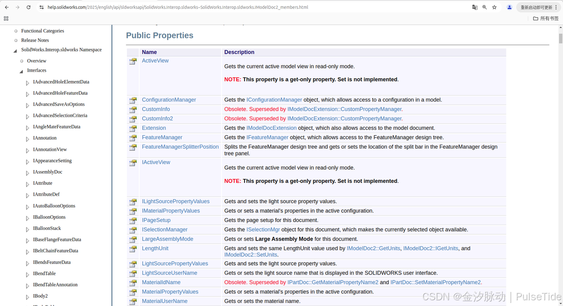Open the MaterialPropertyValues property link
This screenshot has height=306, width=563.
click(170, 291)
